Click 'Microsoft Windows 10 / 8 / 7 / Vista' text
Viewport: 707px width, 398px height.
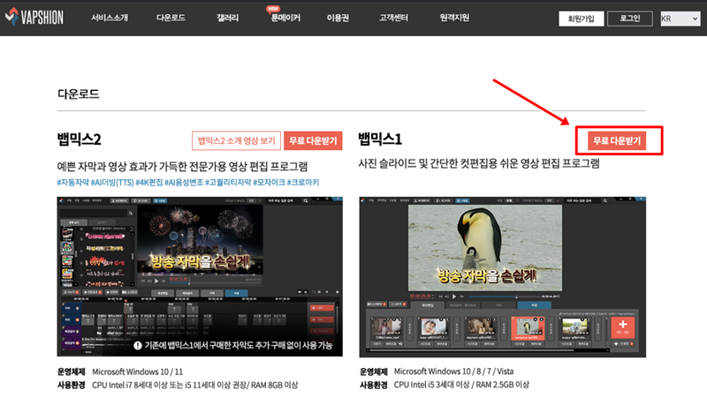pos(453,372)
